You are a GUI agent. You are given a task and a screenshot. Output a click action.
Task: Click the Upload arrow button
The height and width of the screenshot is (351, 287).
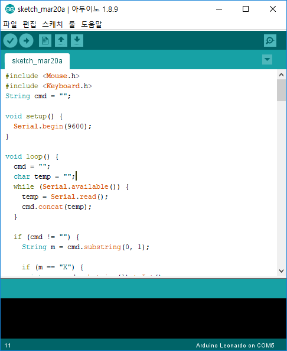pos(27,41)
